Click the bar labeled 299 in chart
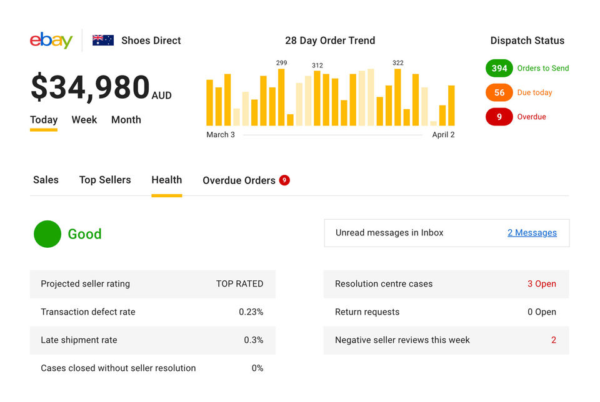 click(x=281, y=97)
